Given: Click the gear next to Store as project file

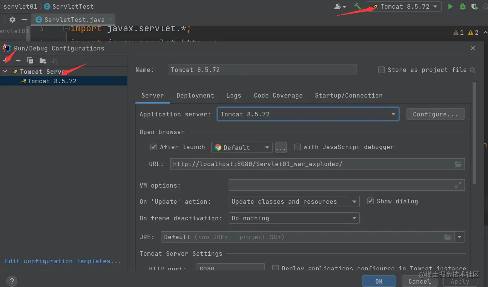Looking at the screenshot, I should pyautogui.click(x=472, y=70).
